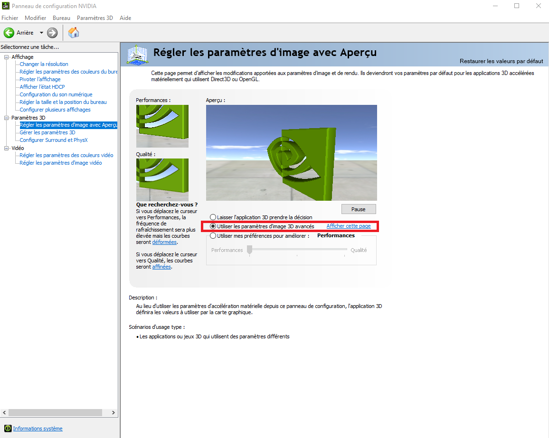Open the Paramètres 3D menu
This screenshot has width=549, height=438.
pyautogui.click(x=95, y=18)
